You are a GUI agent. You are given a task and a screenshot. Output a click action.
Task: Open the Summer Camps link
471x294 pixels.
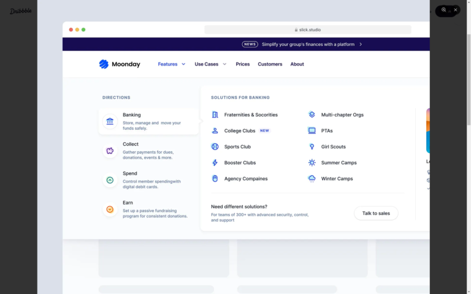point(339,162)
